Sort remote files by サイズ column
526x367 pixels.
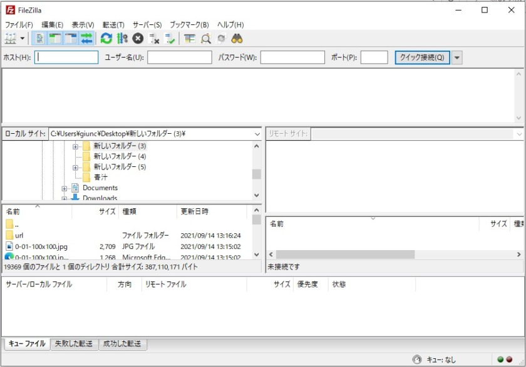pyautogui.click(x=495, y=224)
